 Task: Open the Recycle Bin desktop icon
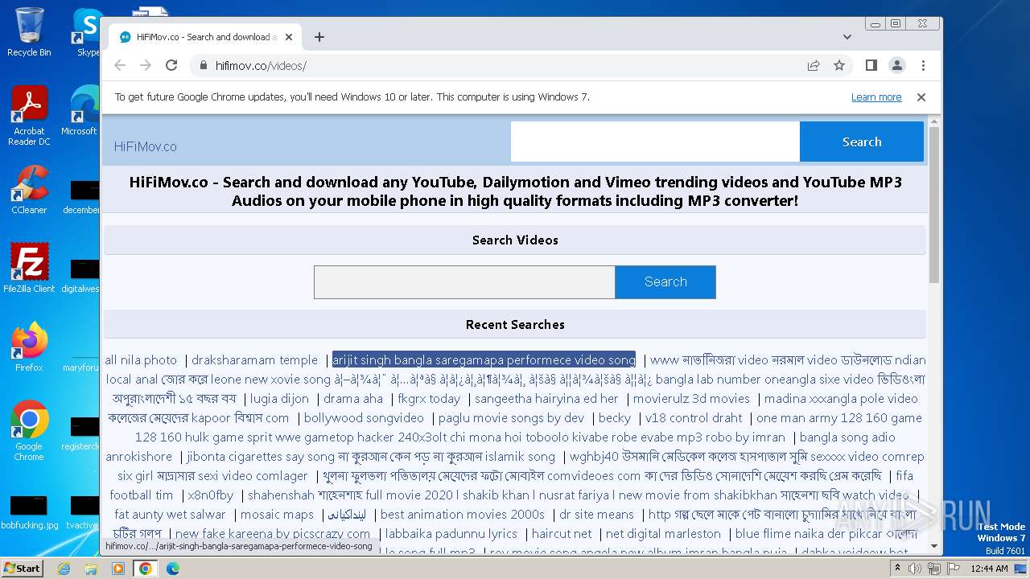point(29,32)
